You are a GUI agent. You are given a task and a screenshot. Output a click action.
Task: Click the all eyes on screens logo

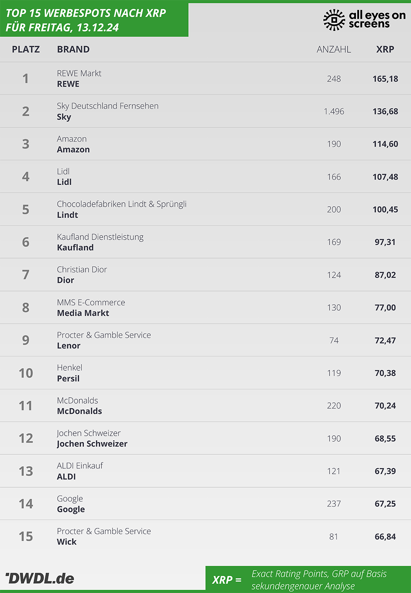(364, 20)
